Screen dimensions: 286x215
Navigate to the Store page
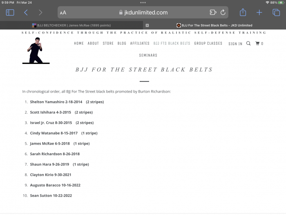point(108,43)
